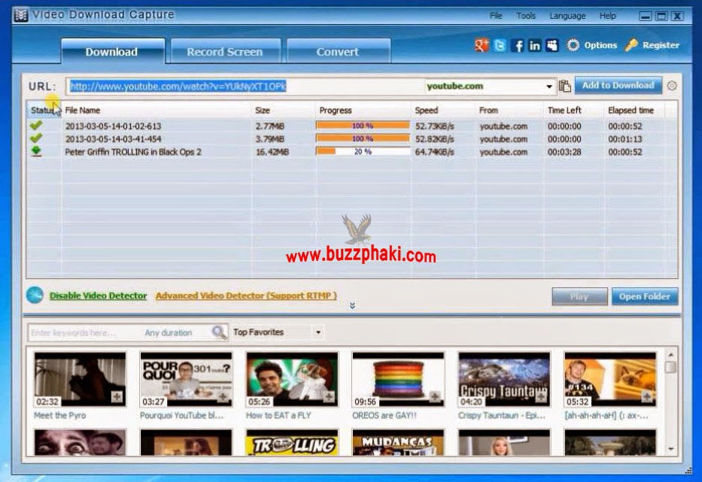Add Meet the Pyro via its plus icon
The width and height of the screenshot is (702, 482).
click(117, 396)
